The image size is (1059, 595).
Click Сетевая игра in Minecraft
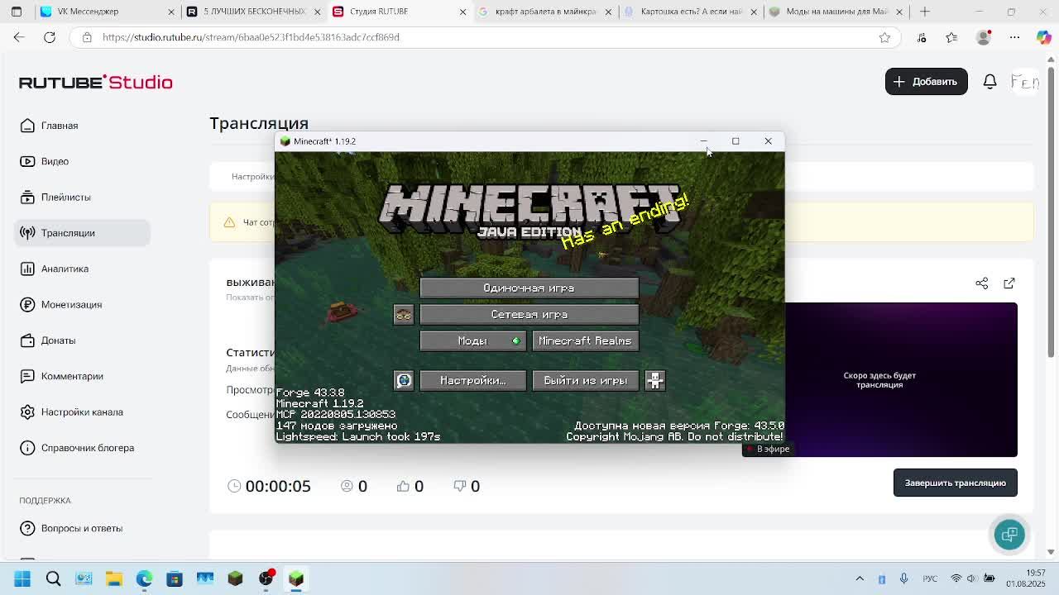529,314
